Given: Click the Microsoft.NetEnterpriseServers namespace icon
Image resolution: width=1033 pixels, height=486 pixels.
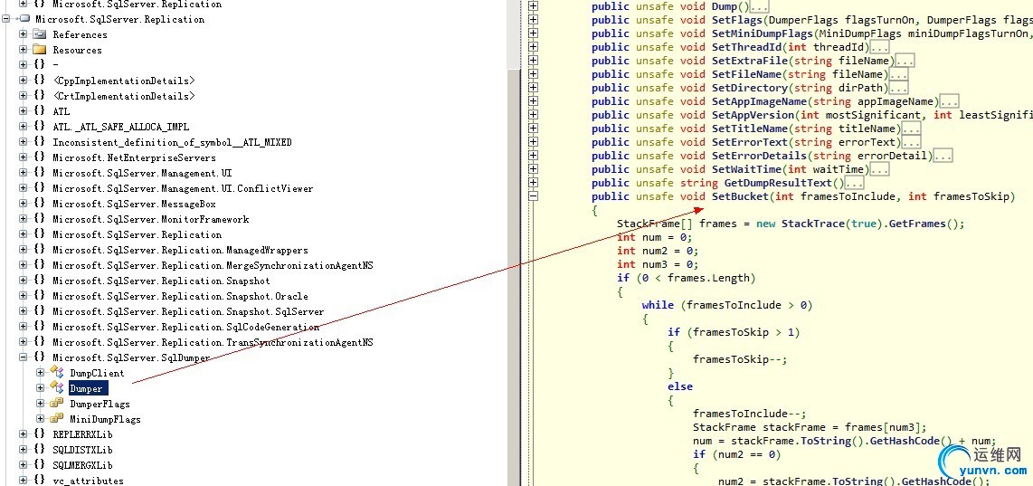Looking at the screenshot, I should click(x=40, y=157).
